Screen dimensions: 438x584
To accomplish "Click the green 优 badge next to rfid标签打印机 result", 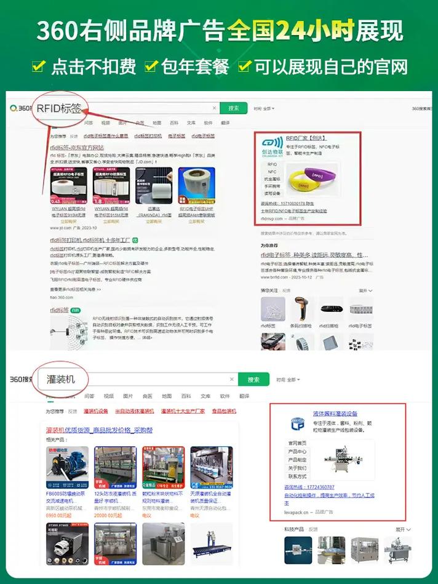I will click(x=135, y=240).
